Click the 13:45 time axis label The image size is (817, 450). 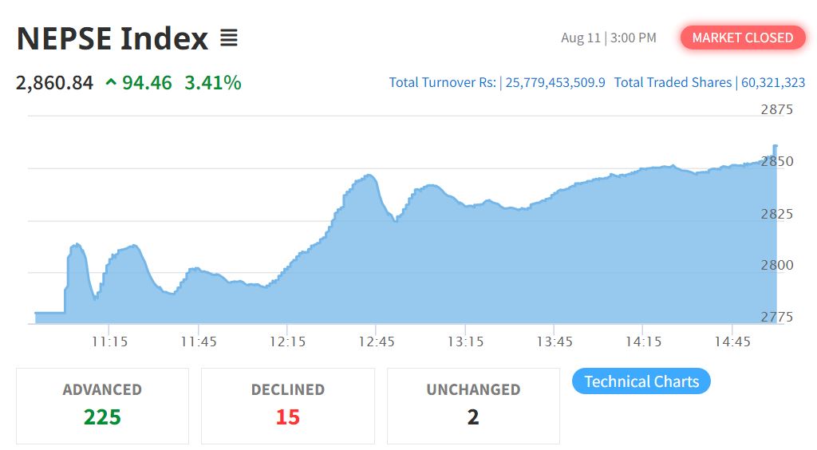[555, 341]
